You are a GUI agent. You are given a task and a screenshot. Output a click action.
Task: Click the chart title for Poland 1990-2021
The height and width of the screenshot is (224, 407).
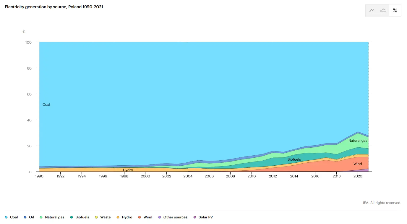(x=54, y=7)
